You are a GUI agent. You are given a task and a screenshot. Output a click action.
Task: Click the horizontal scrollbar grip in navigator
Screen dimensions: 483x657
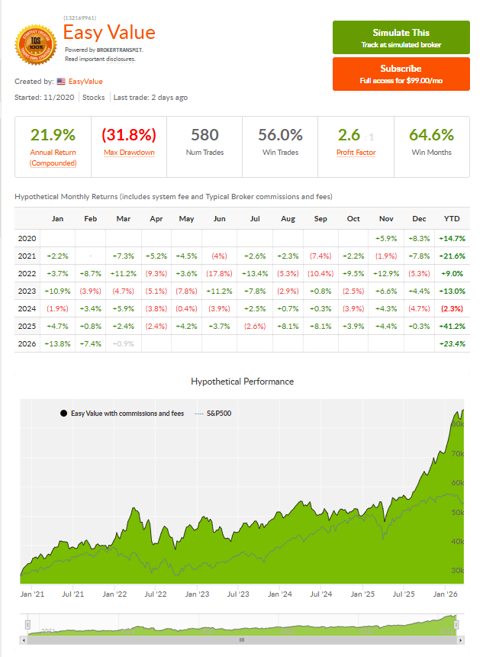(x=242, y=639)
